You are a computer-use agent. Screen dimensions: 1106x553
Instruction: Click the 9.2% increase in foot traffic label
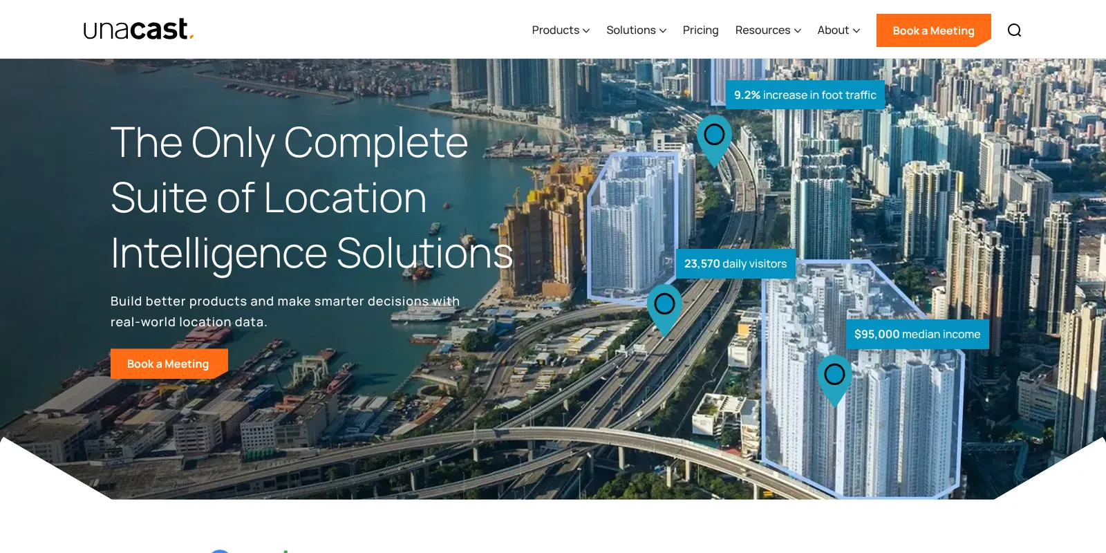click(805, 95)
